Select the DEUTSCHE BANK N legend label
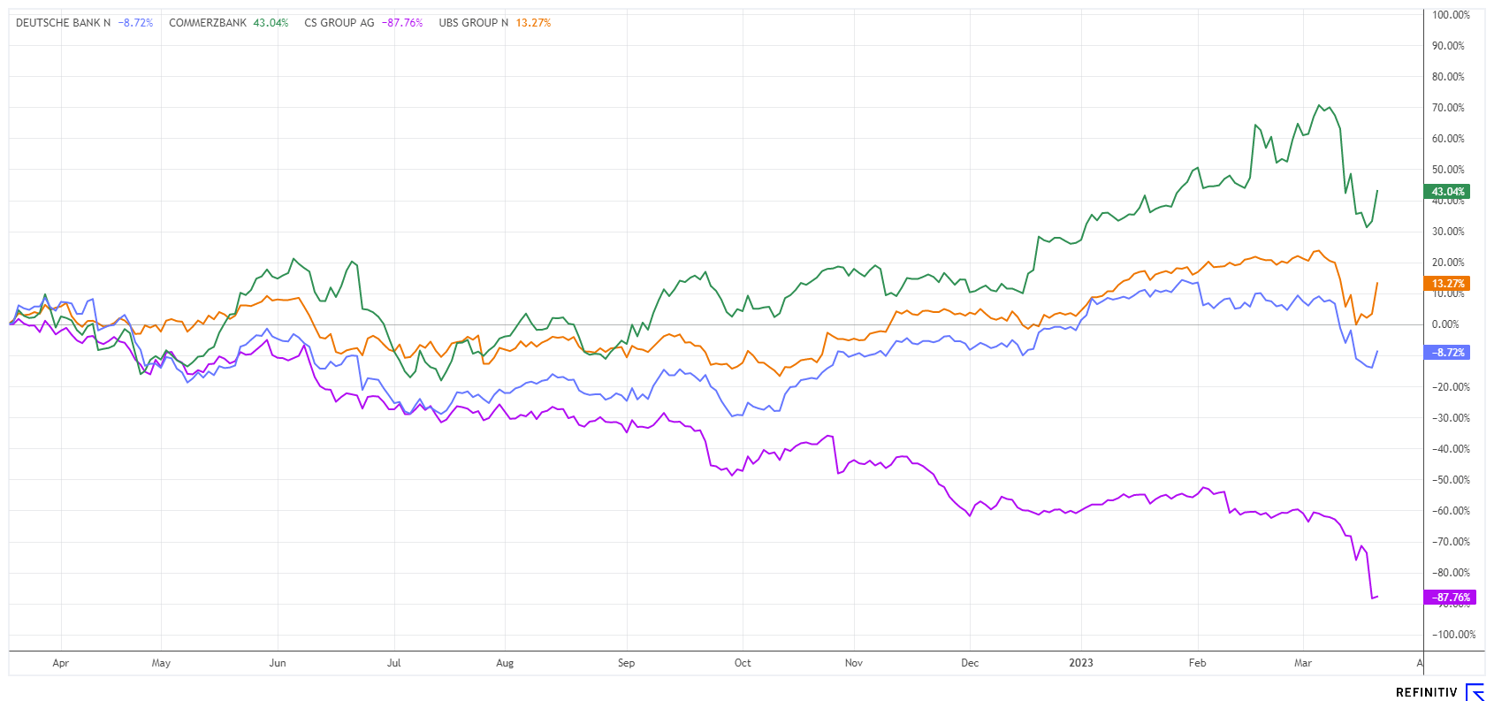 [63, 23]
